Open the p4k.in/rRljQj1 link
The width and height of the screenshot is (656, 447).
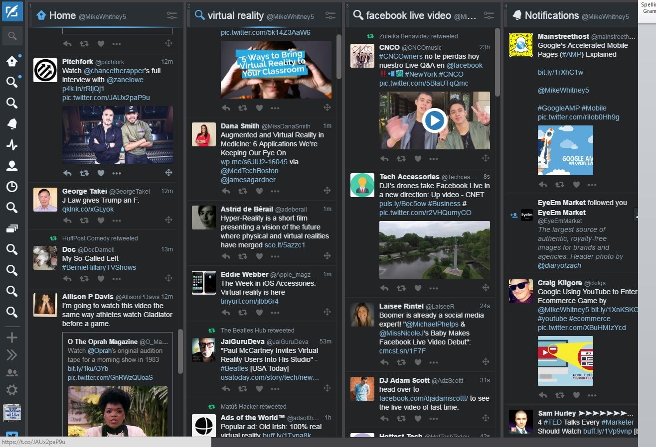(x=83, y=89)
